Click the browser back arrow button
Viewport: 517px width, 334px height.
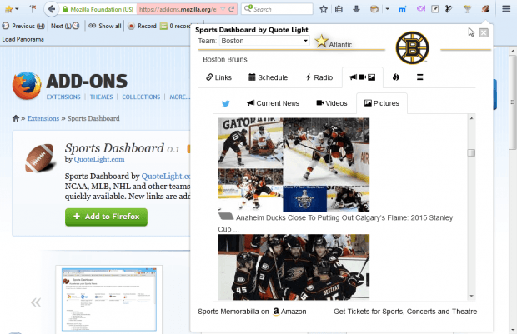click(x=51, y=9)
